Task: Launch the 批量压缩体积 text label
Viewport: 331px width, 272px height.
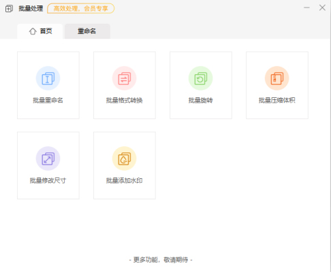Action: click(x=277, y=100)
